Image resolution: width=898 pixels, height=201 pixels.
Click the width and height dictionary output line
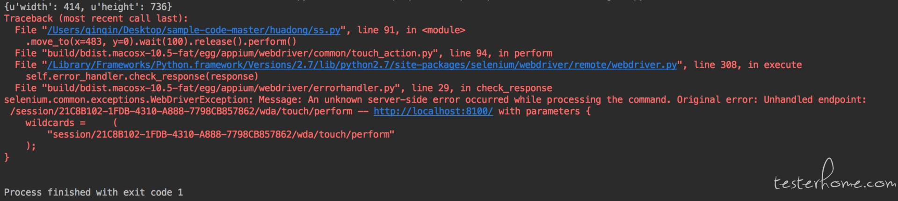pyautogui.click(x=88, y=7)
